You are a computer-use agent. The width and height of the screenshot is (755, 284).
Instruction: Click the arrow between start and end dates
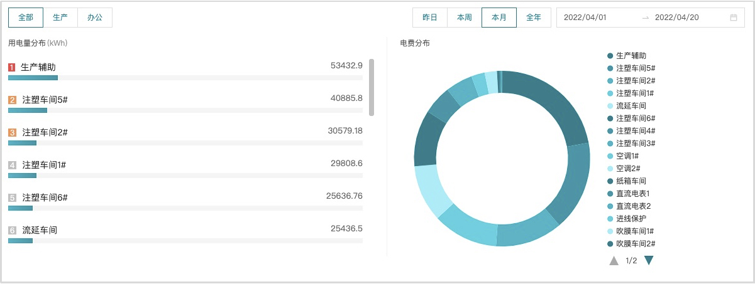pos(645,18)
